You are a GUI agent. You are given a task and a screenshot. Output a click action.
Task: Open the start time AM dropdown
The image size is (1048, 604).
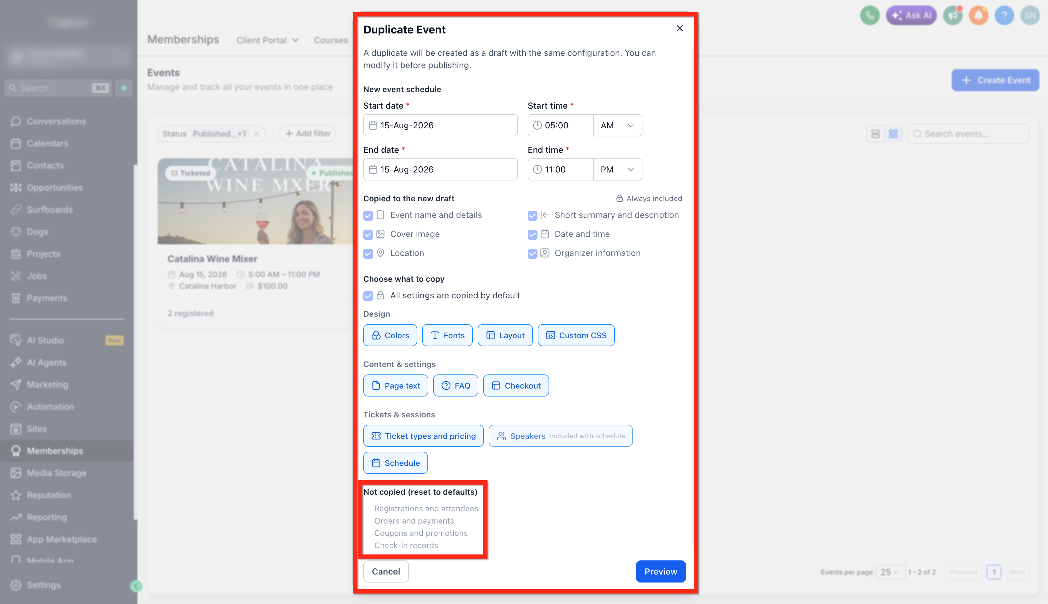click(x=618, y=125)
